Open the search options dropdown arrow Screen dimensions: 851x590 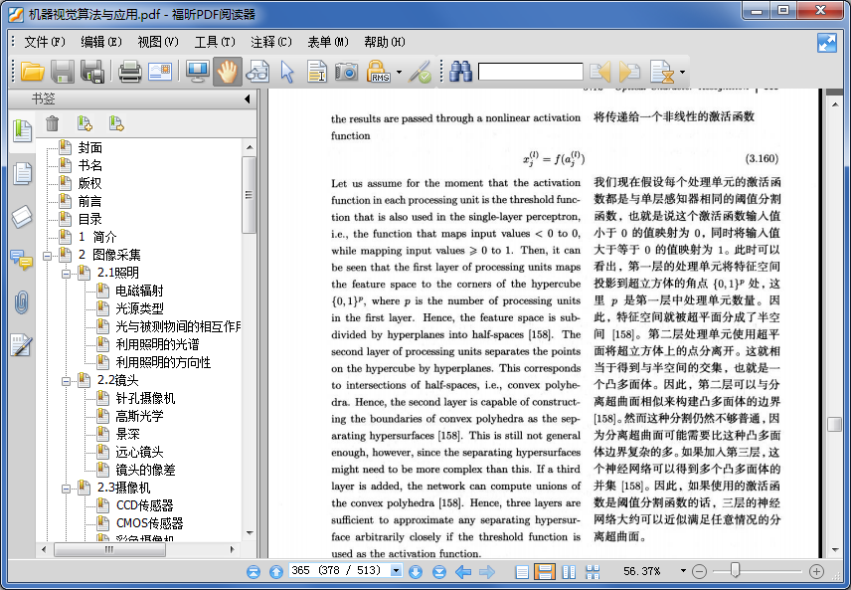tap(682, 73)
